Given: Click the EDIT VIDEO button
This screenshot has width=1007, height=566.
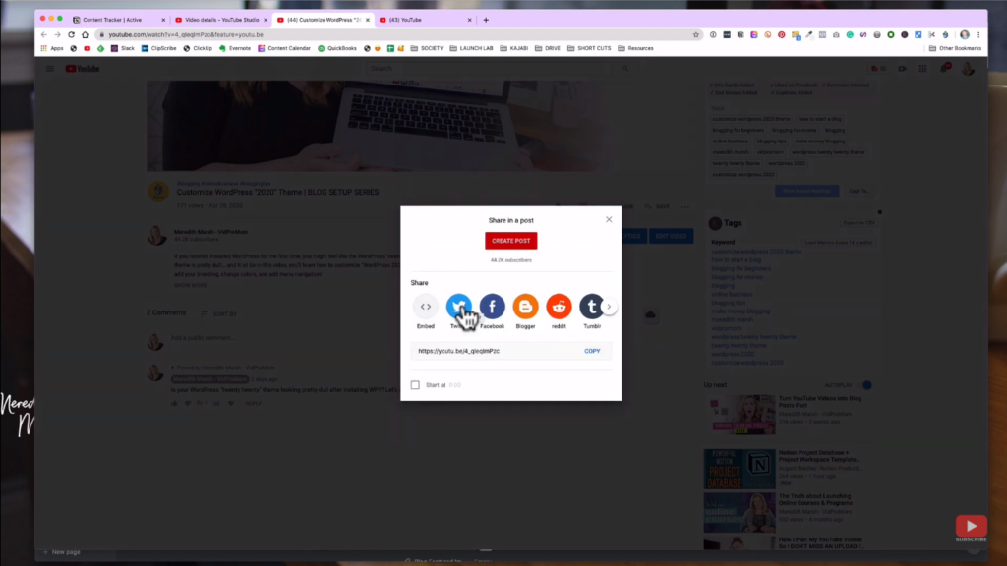Looking at the screenshot, I should click(671, 236).
